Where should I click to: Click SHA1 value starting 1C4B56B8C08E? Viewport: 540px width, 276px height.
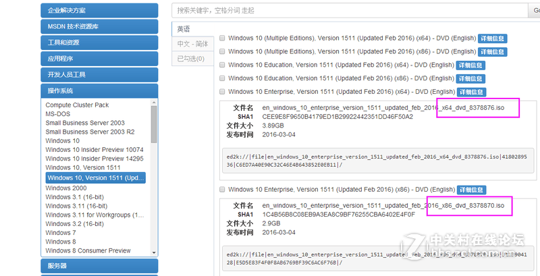click(x=339, y=215)
